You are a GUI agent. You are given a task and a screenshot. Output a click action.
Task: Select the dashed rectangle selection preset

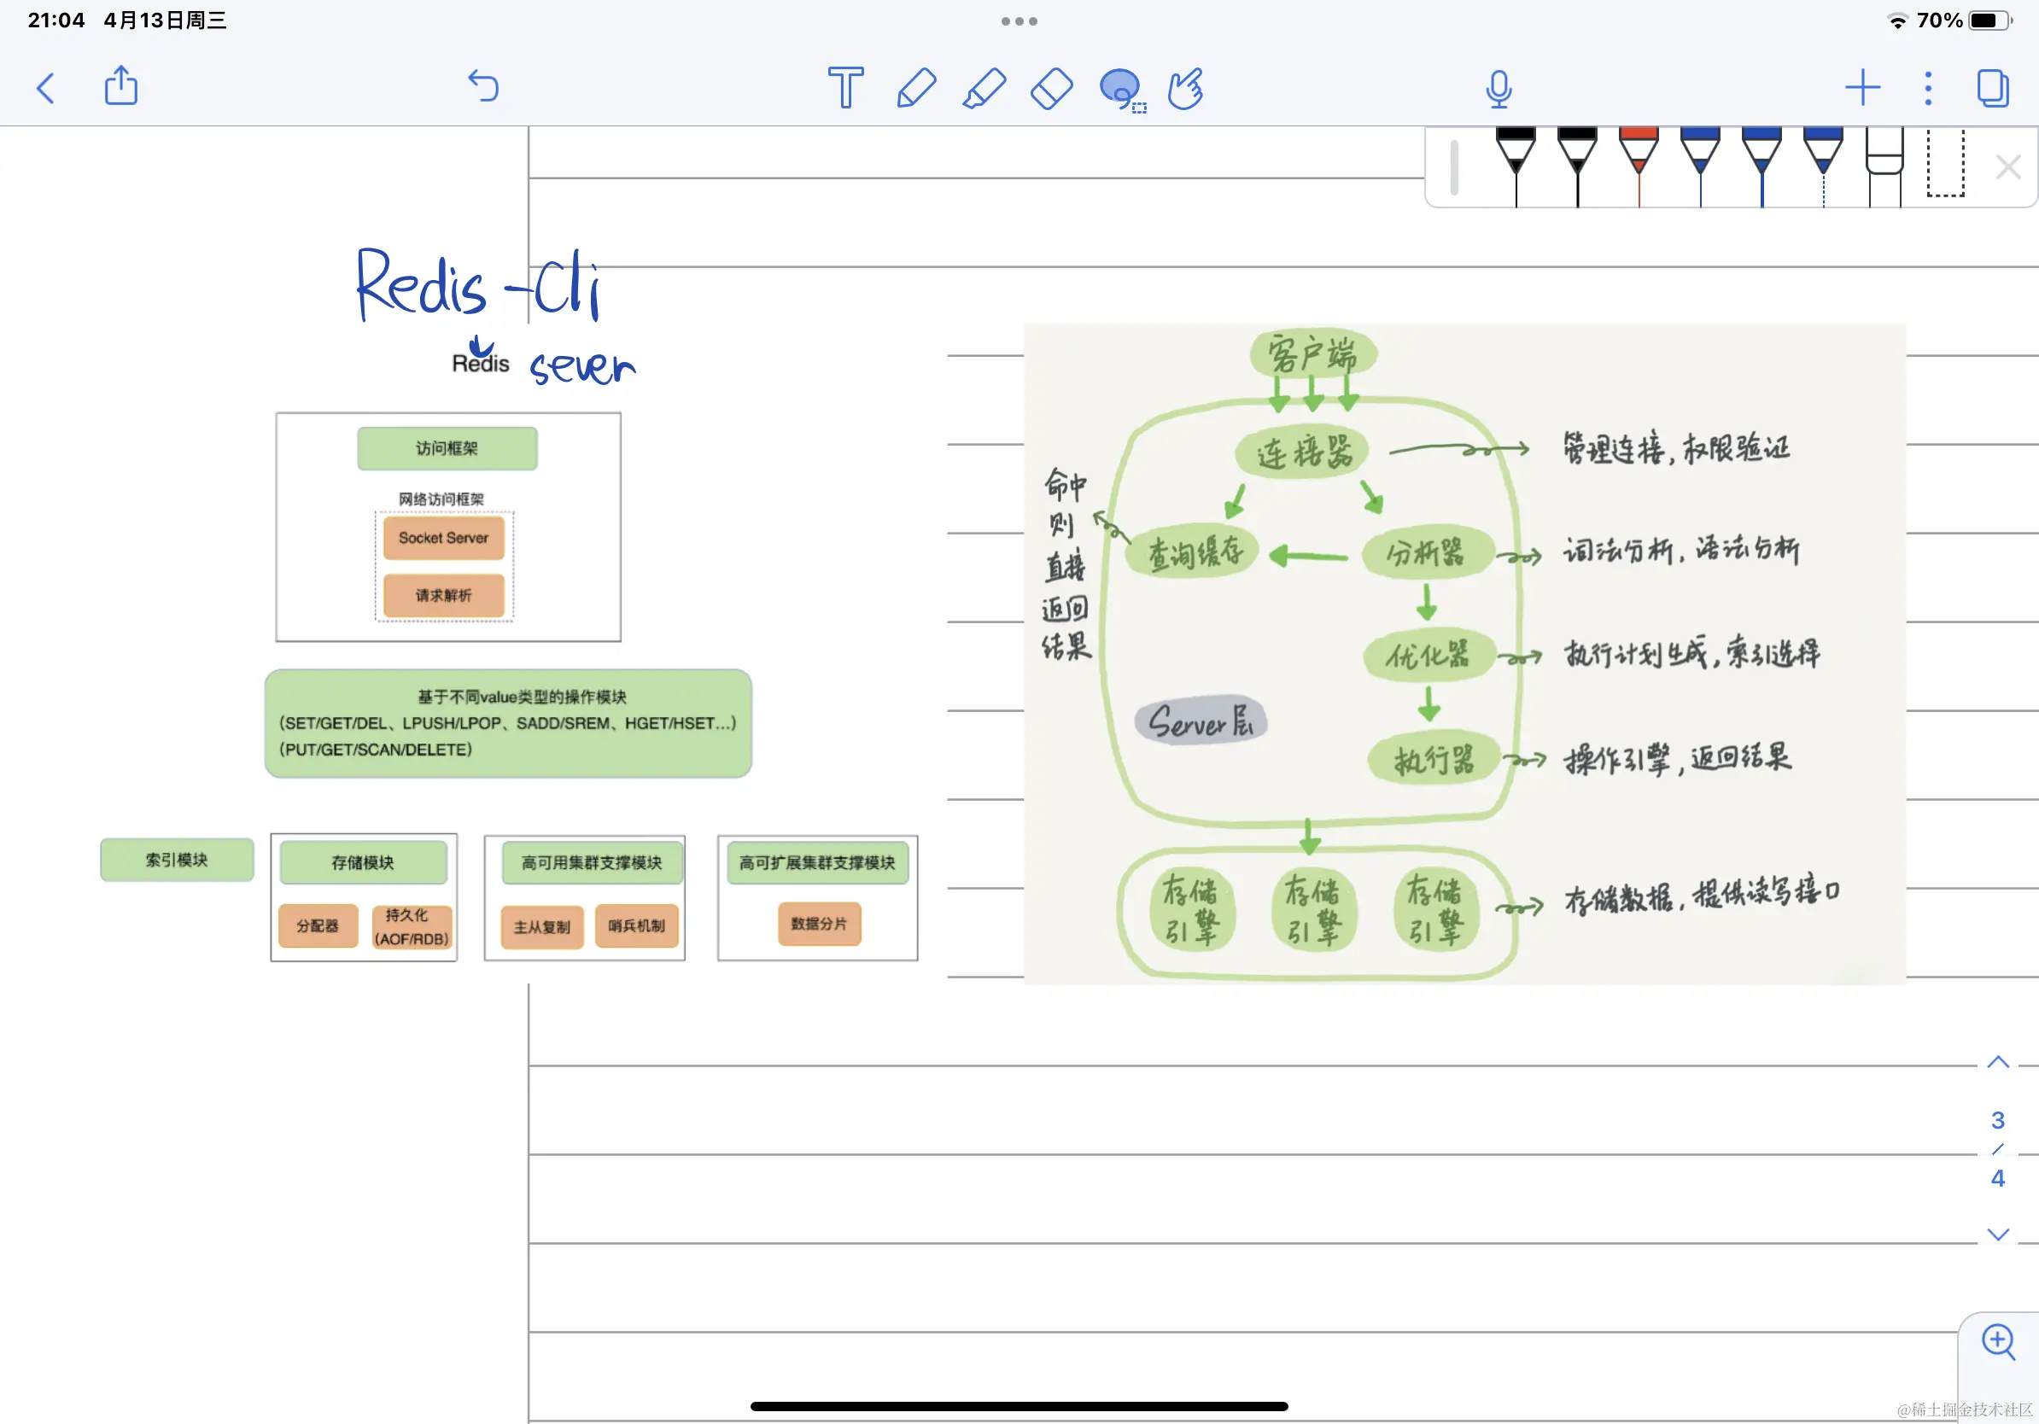click(1945, 163)
